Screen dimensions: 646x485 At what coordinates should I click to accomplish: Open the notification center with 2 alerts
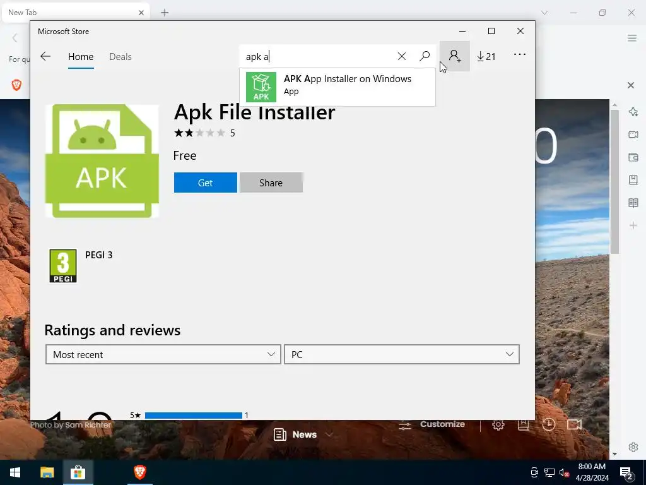point(626,472)
